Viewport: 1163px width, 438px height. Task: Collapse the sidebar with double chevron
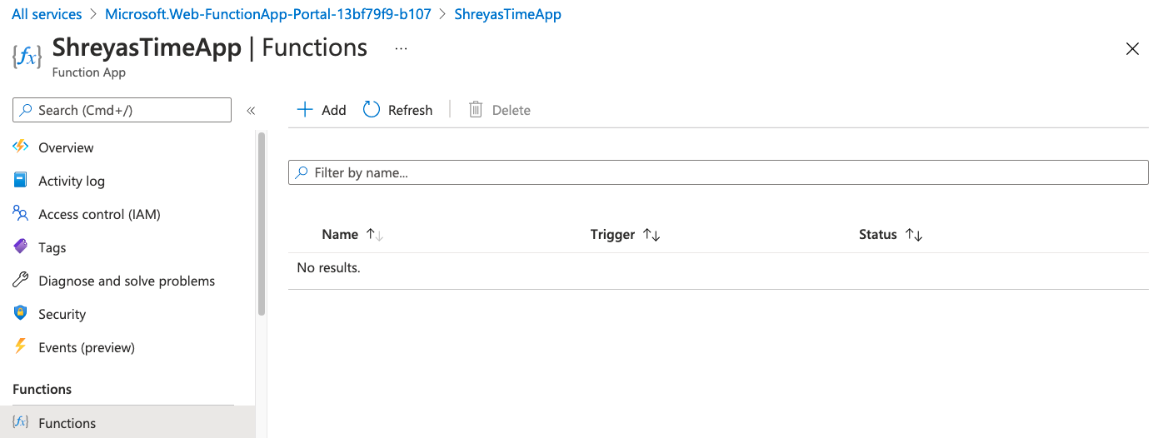coord(251,110)
